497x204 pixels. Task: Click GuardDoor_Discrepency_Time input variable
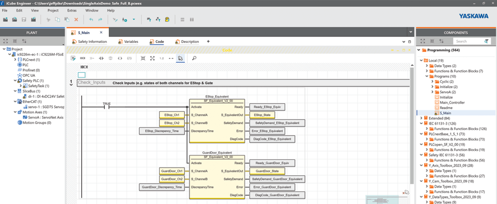162,187
